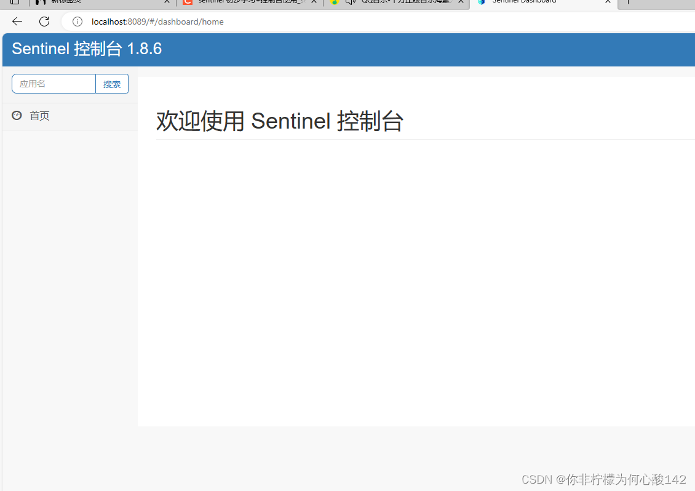Focus the 应用名 application name input
This screenshot has height=491, width=695.
pos(54,83)
